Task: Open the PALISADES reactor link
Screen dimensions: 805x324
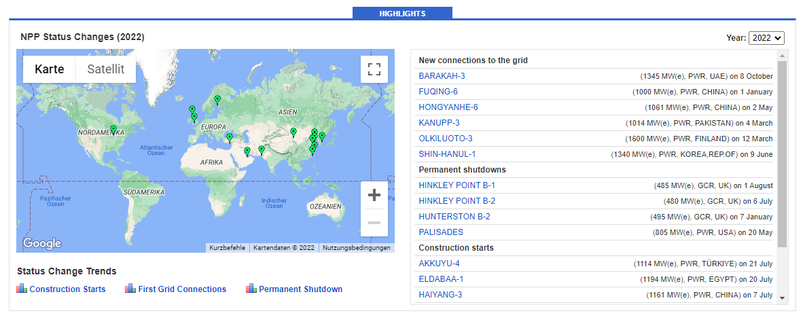Action: [441, 232]
